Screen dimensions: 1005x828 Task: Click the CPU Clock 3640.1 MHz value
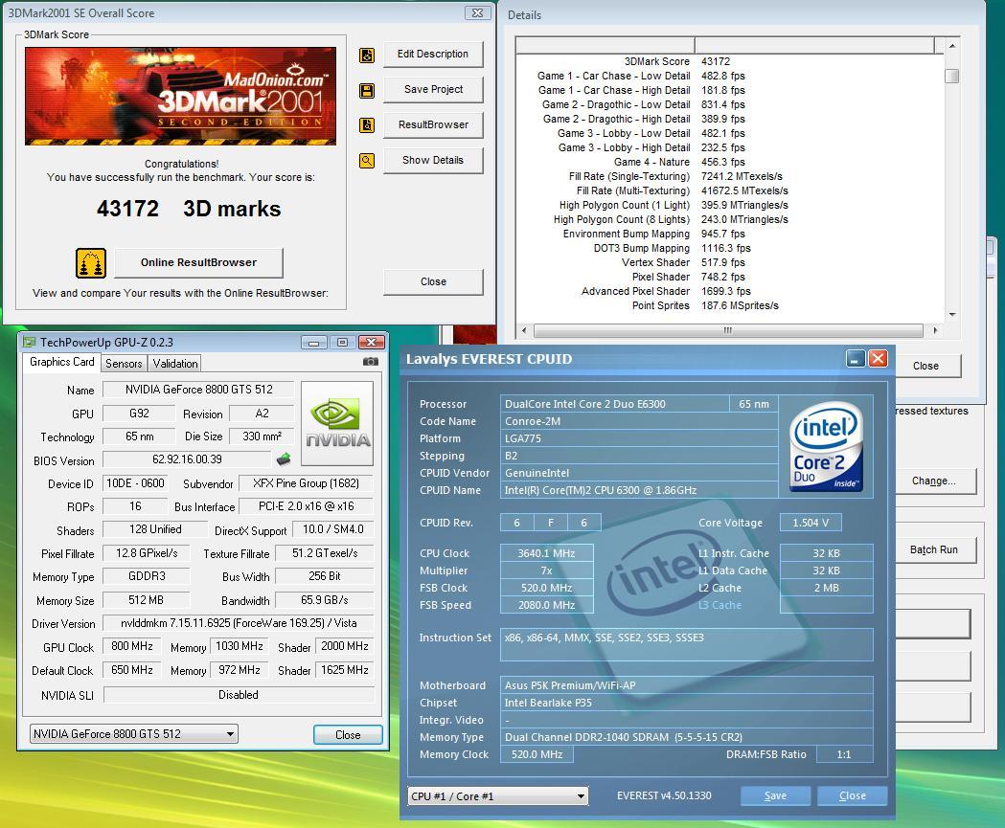547,553
